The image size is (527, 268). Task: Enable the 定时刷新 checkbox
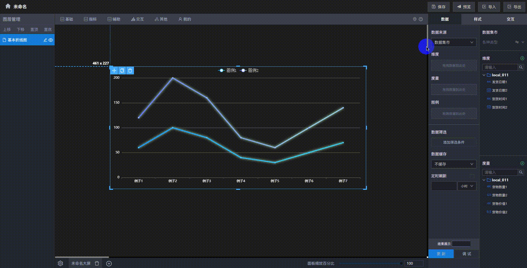click(x=472, y=176)
